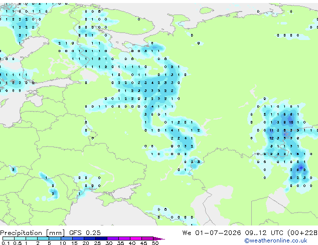Click the '10' legend scale label
Screen dimensions: 318x245
point(63,243)
